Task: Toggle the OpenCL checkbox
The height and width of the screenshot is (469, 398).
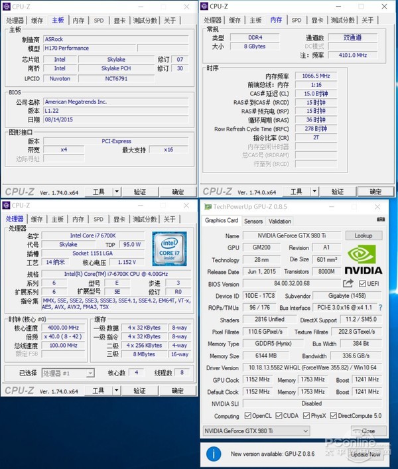Action: point(247,416)
